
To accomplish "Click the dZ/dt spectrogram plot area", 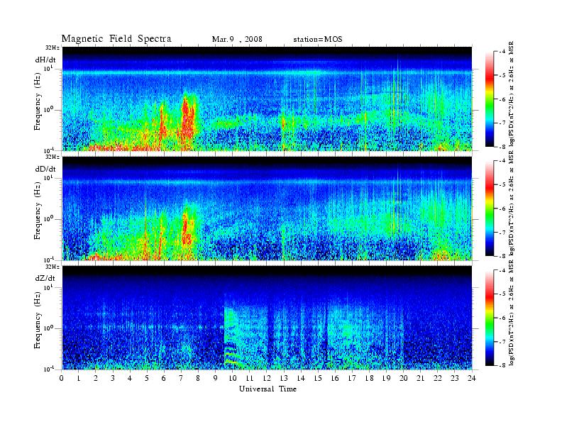I will (268, 318).
